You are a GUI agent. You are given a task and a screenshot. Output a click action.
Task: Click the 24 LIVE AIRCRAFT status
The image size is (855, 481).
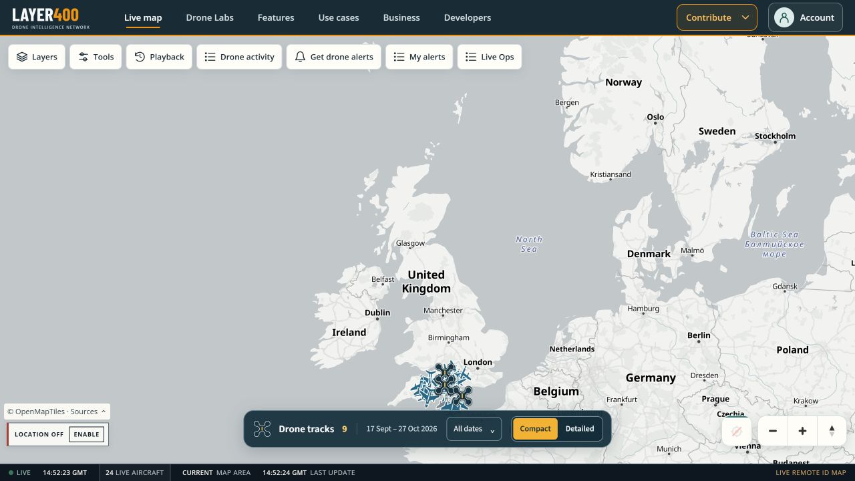coord(134,472)
